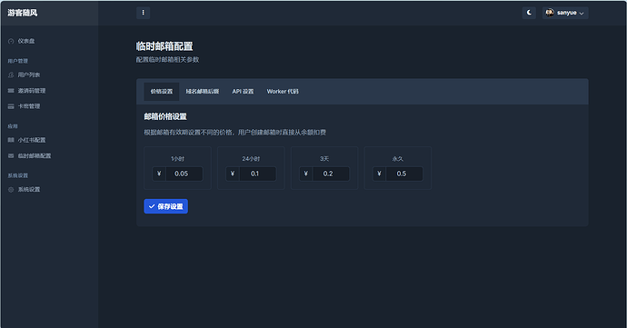Click the 临时邮箱配置 page heading
The width and height of the screenshot is (627, 328).
(x=164, y=46)
